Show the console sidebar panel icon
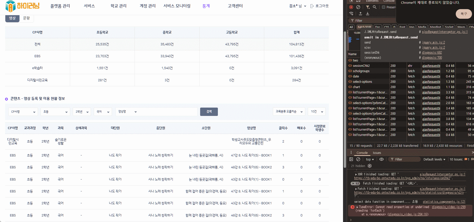The height and width of the screenshot is (222, 474). coord(351,159)
